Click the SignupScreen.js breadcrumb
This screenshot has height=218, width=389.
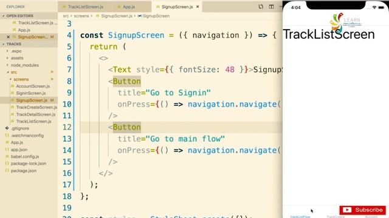[x=117, y=16]
